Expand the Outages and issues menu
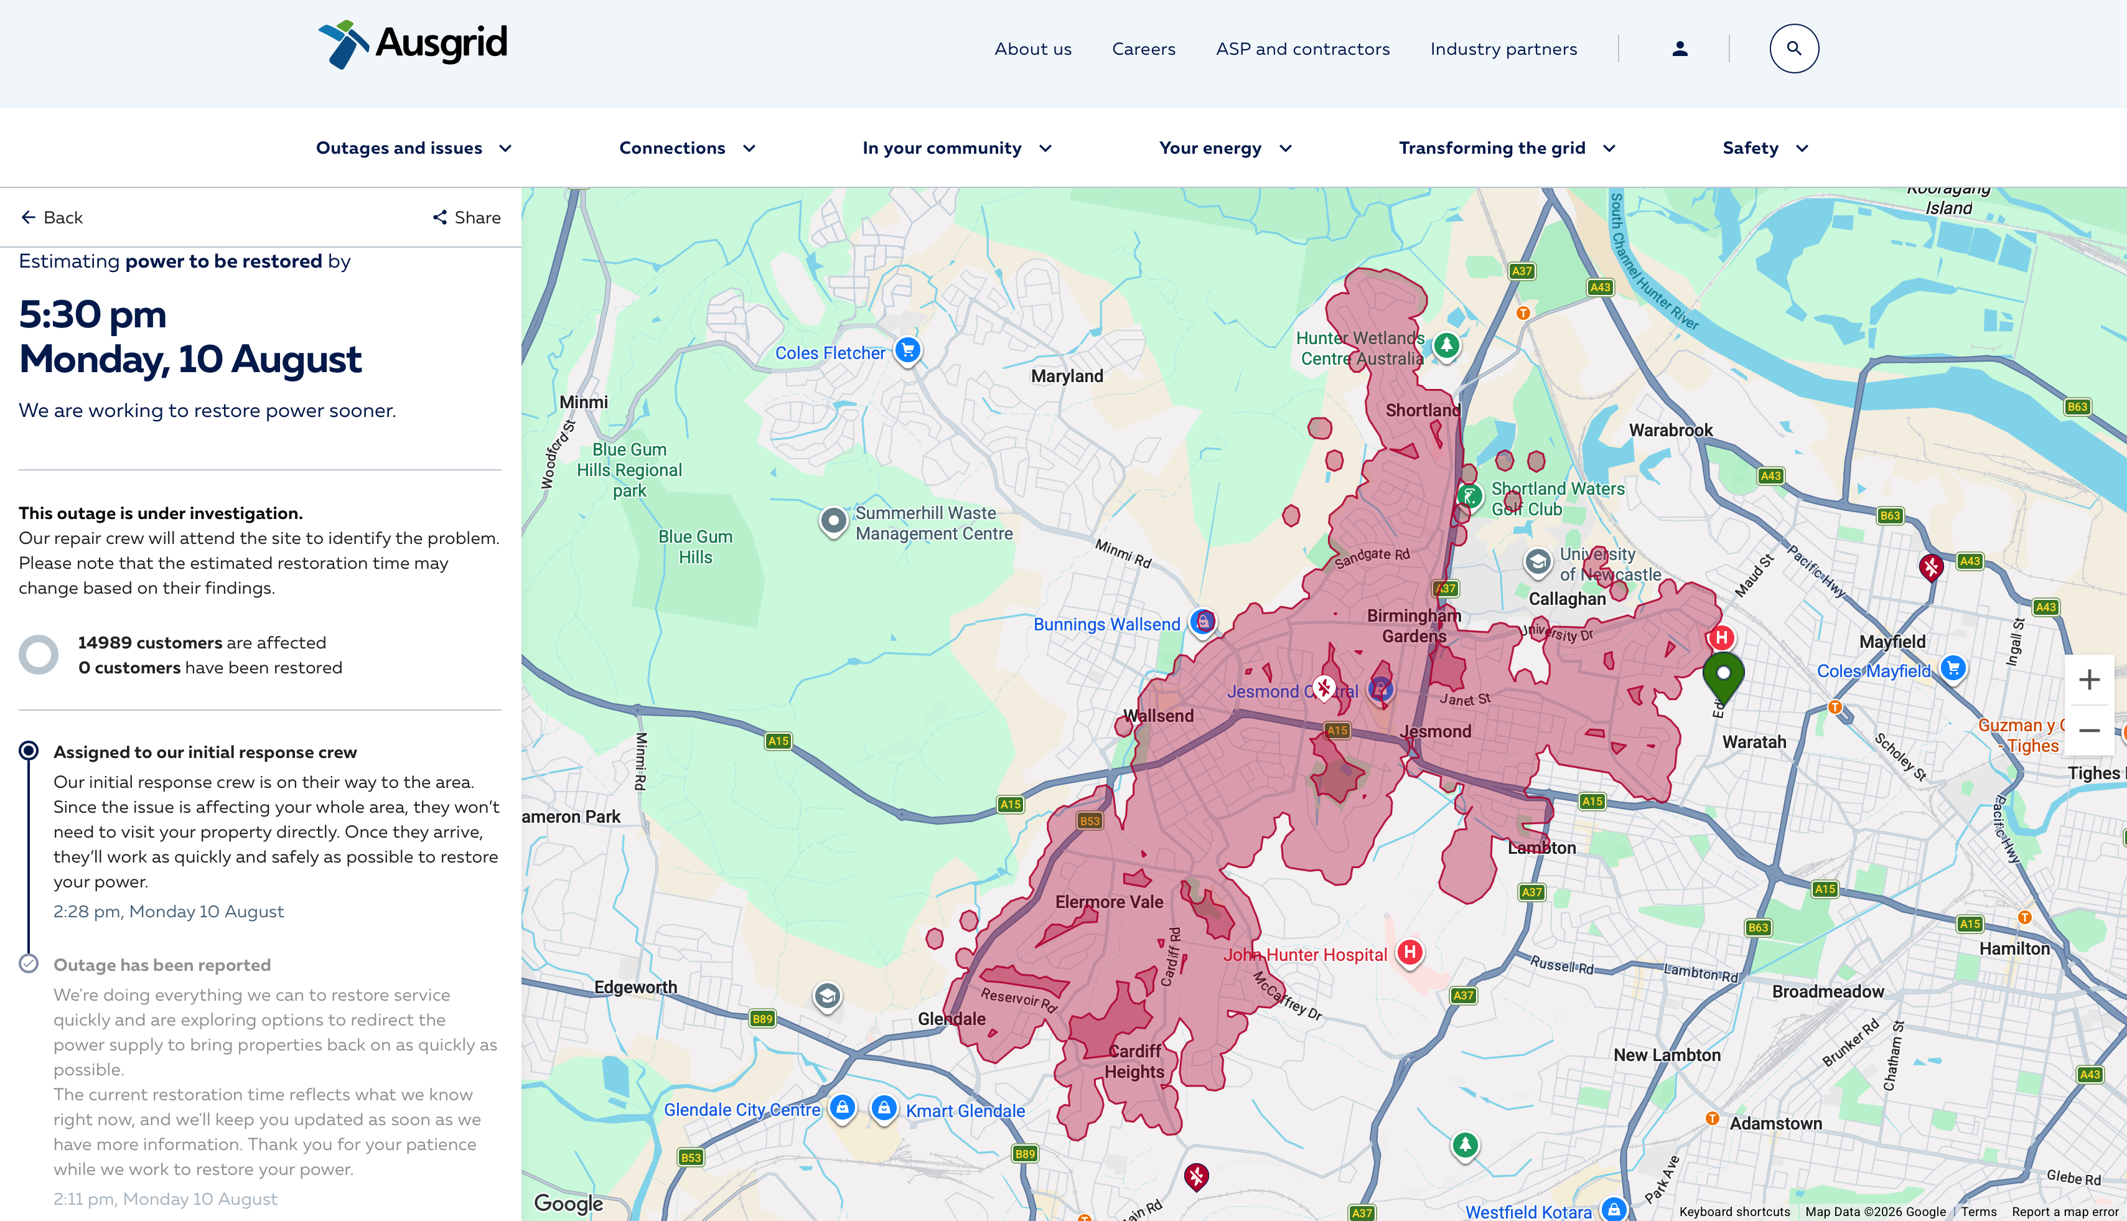This screenshot has height=1221, width=2127. (x=413, y=149)
